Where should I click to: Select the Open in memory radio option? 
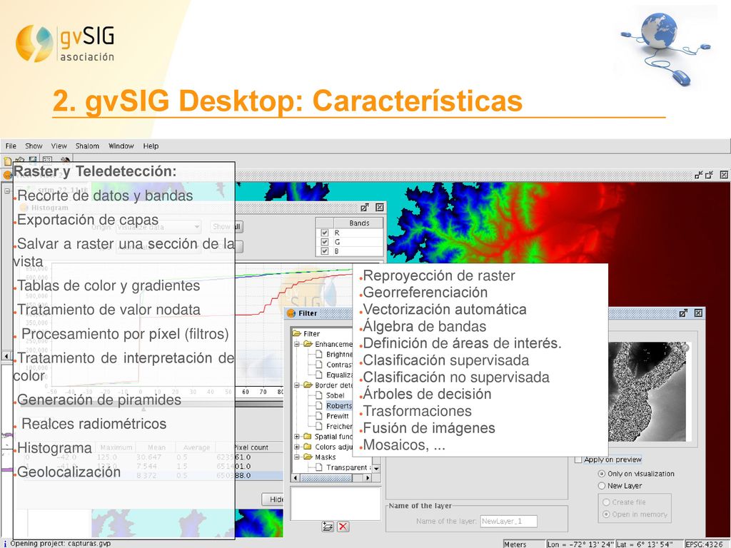[x=606, y=514]
